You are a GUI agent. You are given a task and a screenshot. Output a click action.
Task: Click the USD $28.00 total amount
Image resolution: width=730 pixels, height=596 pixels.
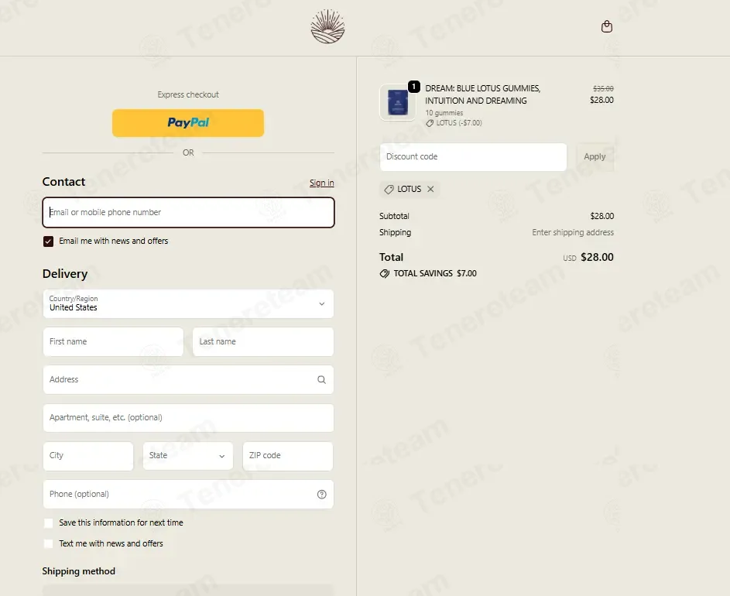coord(588,257)
